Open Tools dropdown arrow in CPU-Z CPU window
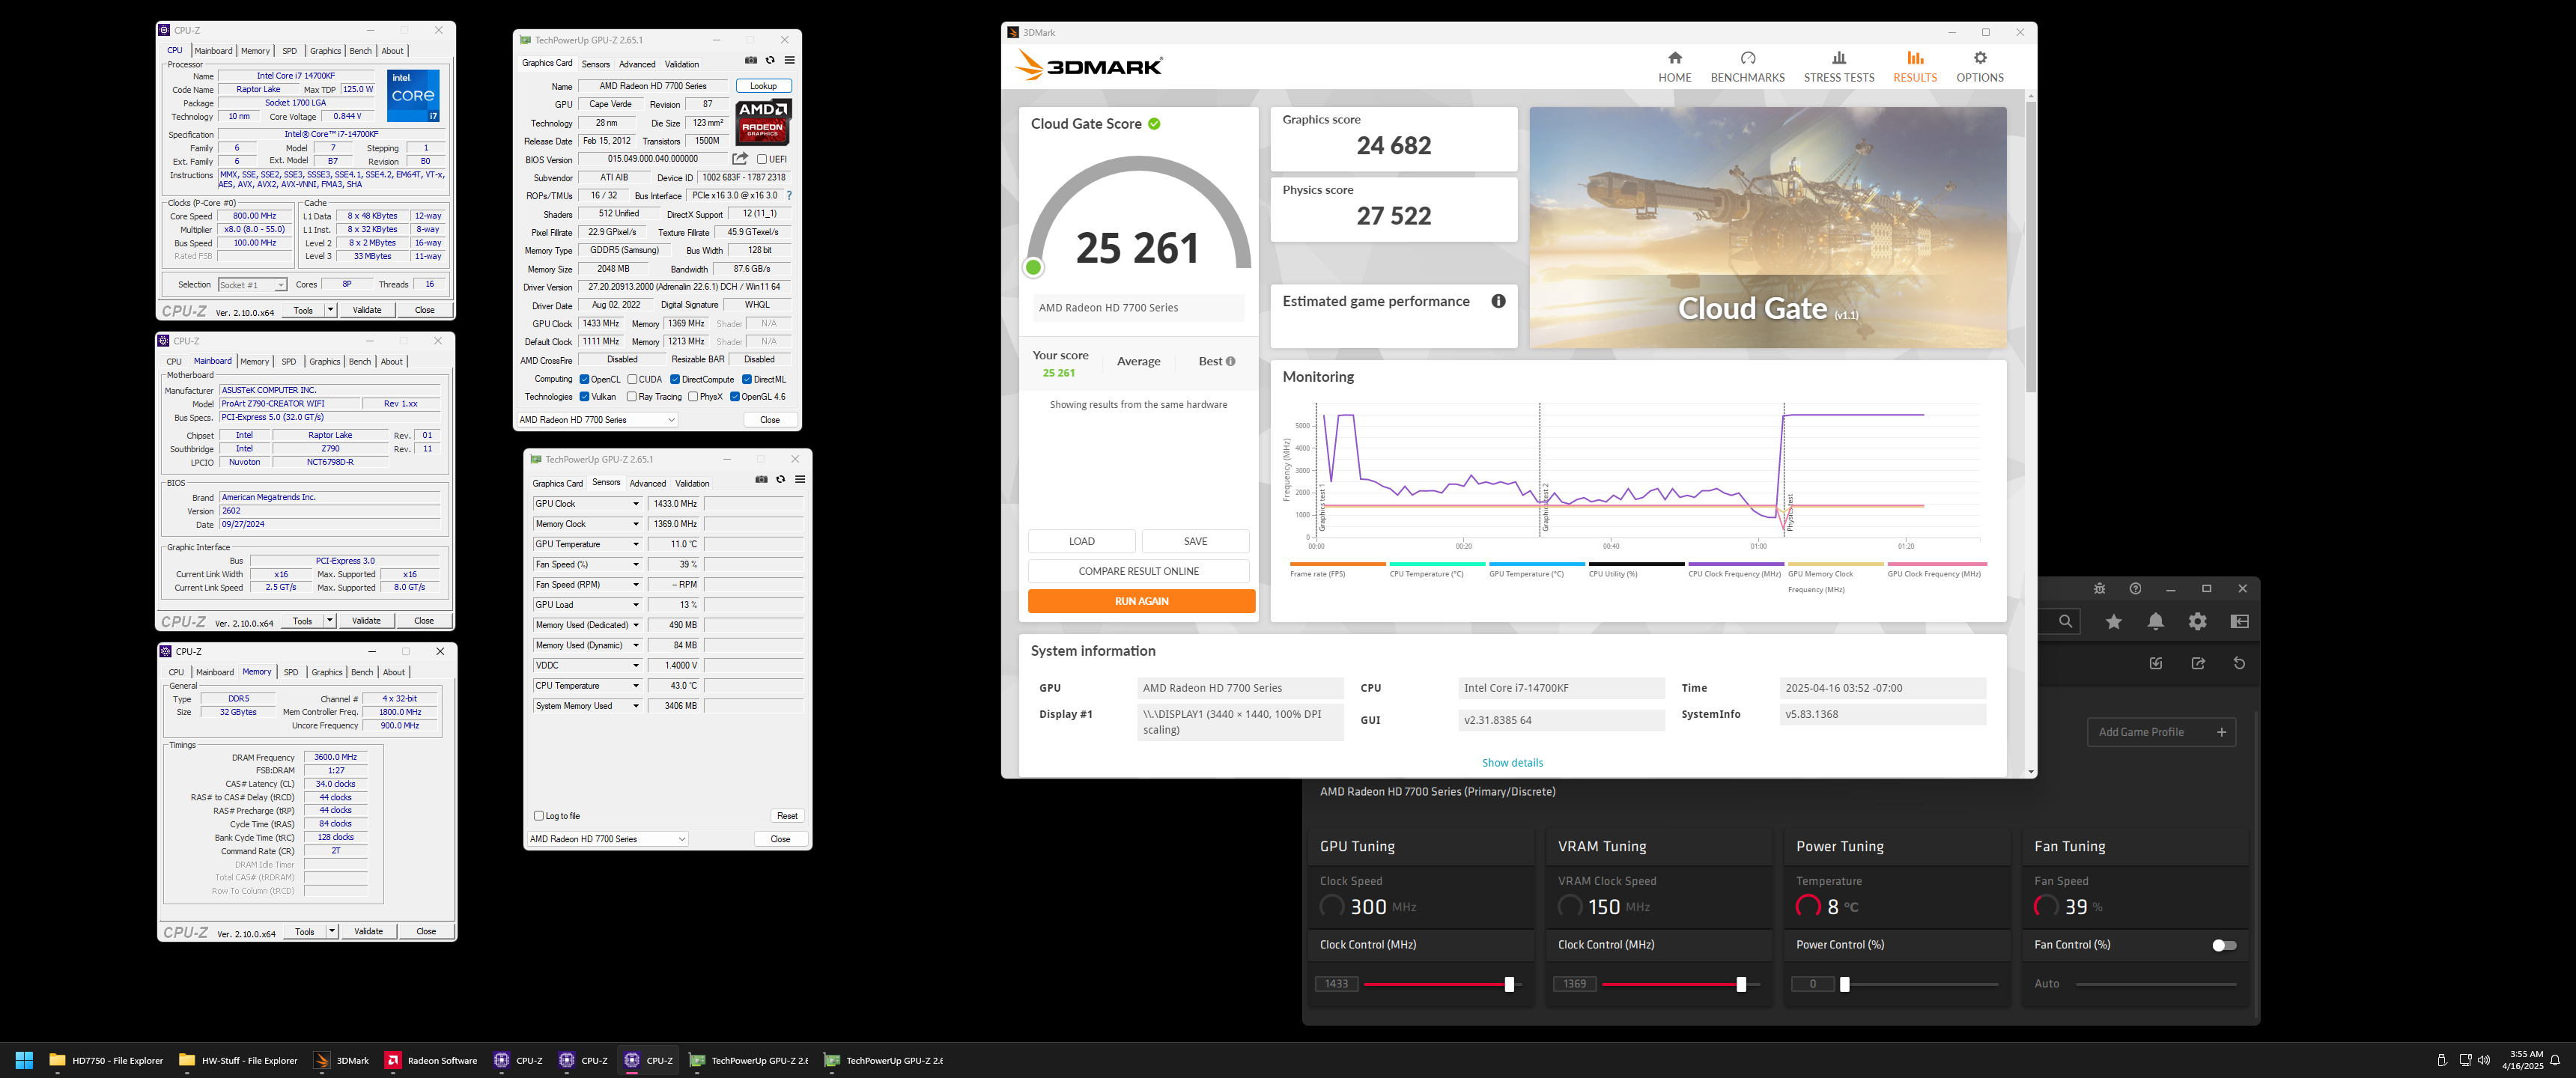 [x=330, y=310]
